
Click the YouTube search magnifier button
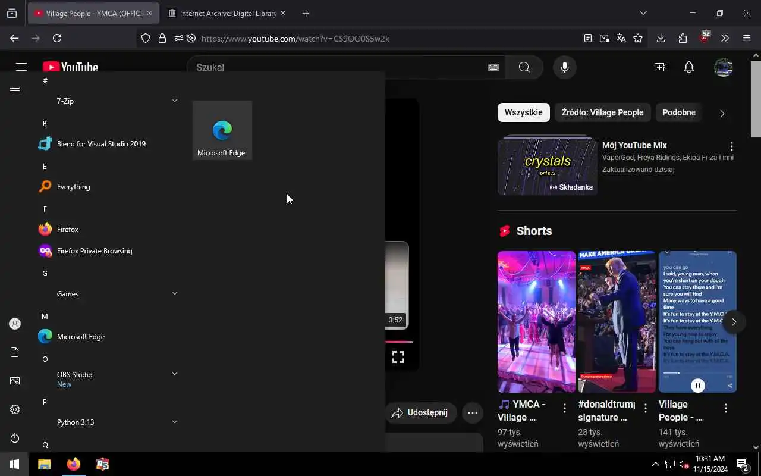[x=524, y=67]
